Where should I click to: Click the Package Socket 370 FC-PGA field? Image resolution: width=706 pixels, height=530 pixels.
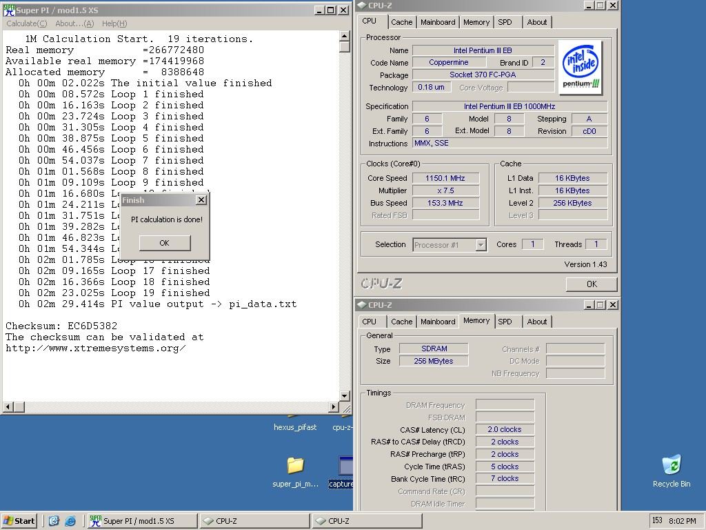(483, 75)
